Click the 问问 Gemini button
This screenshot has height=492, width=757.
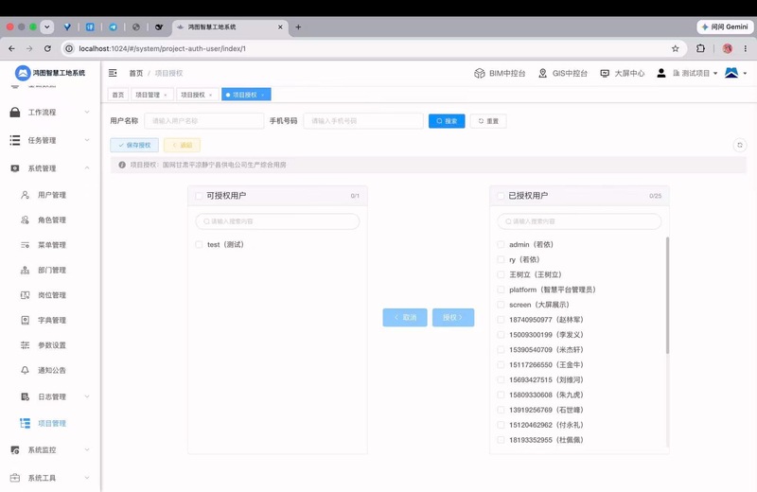click(x=725, y=27)
